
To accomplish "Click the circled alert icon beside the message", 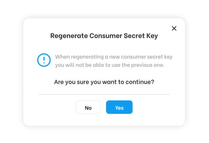I will coord(44,60).
